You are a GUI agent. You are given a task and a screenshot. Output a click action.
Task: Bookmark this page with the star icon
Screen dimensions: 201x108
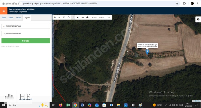[x=177, y=4]
